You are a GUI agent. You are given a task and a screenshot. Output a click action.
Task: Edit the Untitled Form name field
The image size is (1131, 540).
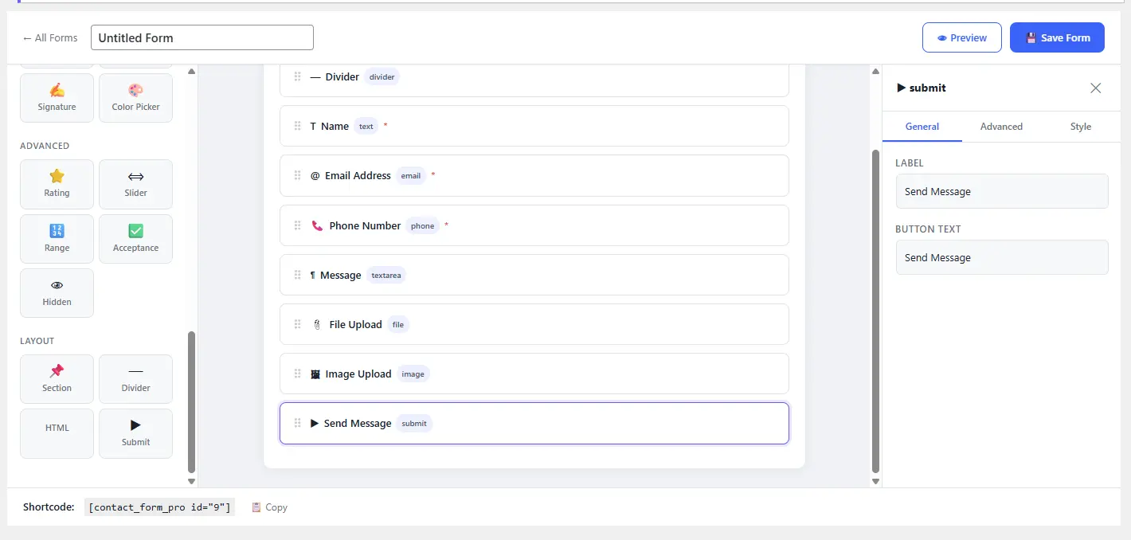coord(202,37)
